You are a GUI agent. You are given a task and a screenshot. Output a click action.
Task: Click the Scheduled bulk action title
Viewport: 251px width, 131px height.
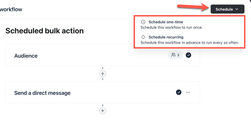pos(45,31)
